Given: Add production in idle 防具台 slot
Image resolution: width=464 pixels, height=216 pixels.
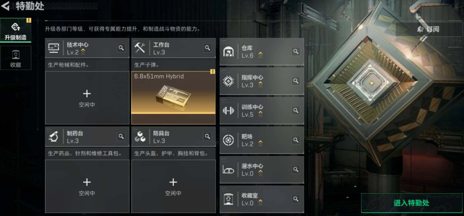Looking at the screenshot, I should click(x=173, y=186).
